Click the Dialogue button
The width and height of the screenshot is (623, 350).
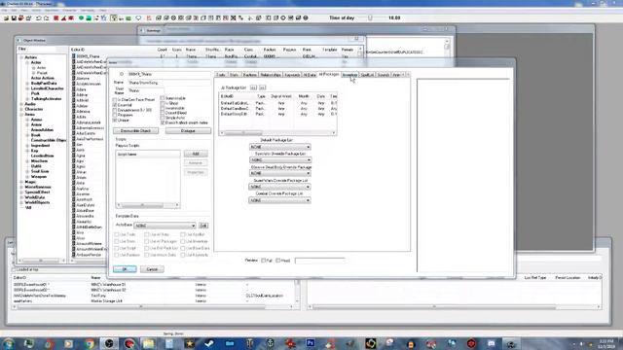(x=188, y=131)
